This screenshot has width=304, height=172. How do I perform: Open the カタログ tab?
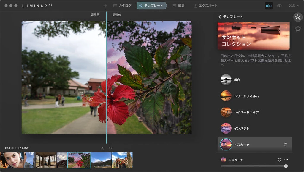pos(122,6)
